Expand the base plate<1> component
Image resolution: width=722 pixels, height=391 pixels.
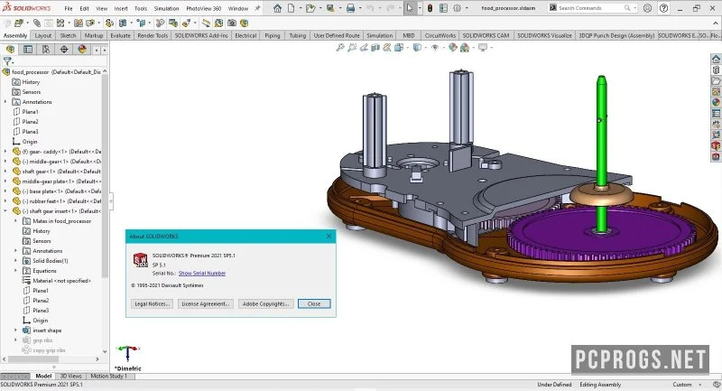tap(5, 191)
